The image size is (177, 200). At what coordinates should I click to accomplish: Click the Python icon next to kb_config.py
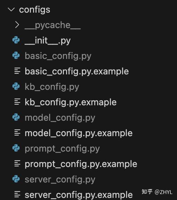click(16, 86)
